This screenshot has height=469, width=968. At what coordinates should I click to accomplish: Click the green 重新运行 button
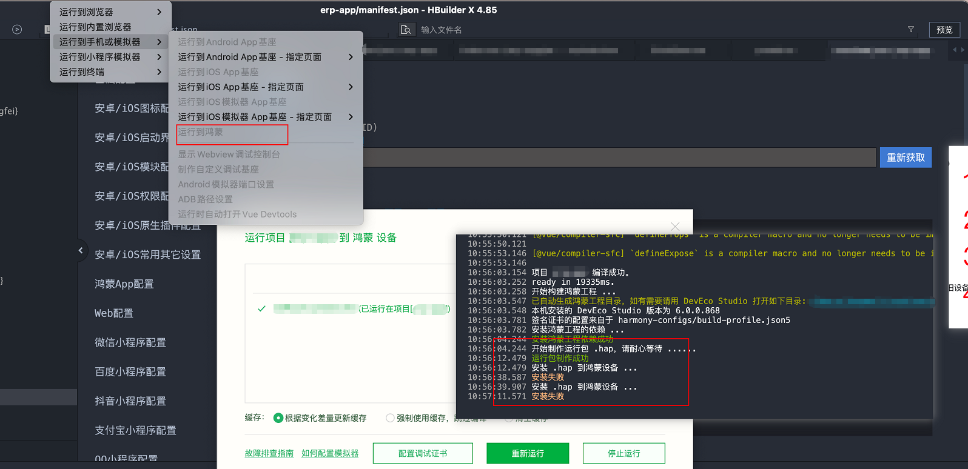click(527, 453)
